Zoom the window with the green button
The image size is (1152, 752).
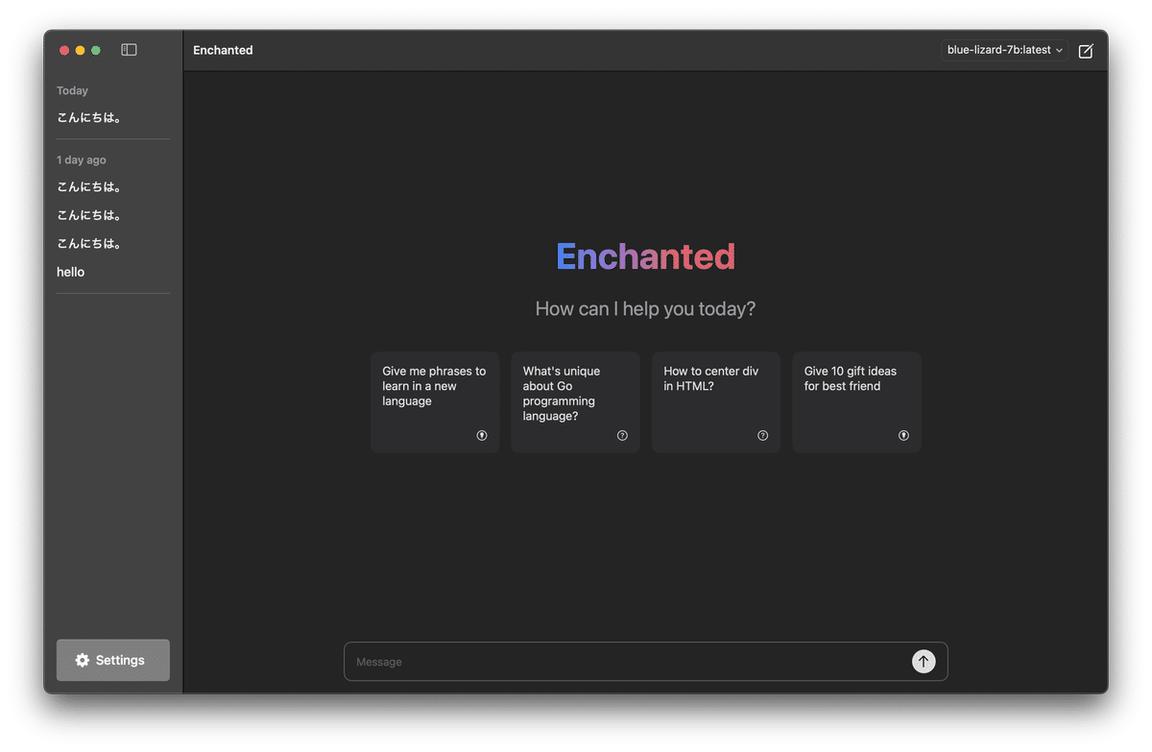tap(96, 50)
